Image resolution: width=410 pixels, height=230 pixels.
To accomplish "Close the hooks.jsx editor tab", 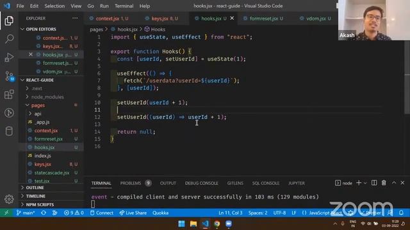I will [x=232, y=19].
